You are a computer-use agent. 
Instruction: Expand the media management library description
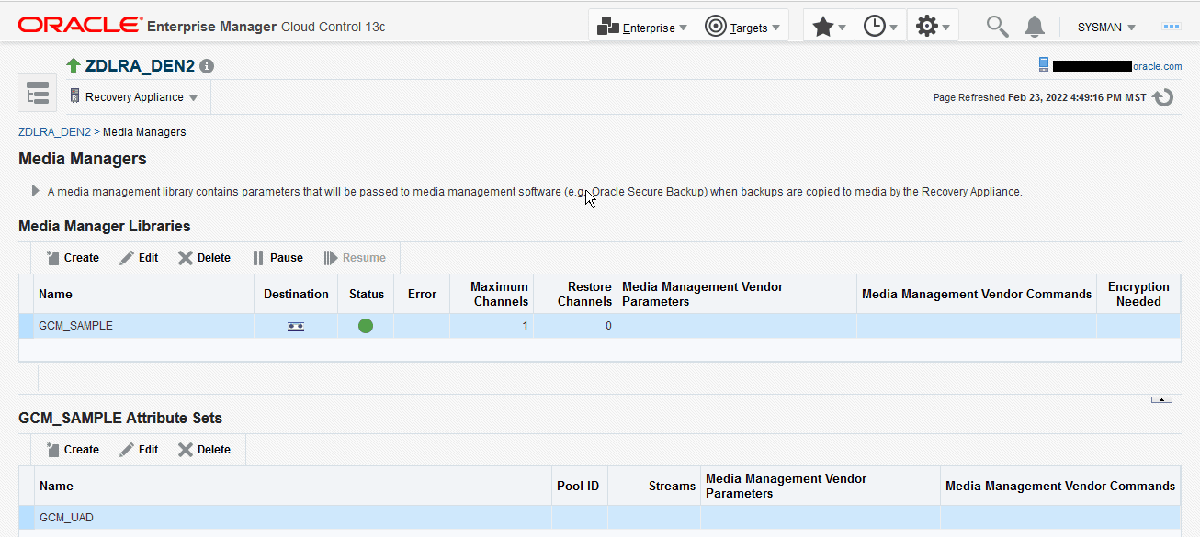36,191
